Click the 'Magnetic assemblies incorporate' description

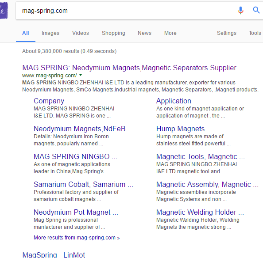tap(196, 196)
